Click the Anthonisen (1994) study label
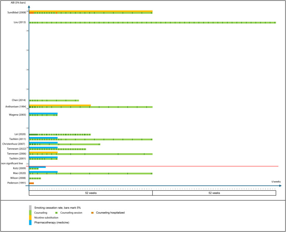This screenshot has width=286, height=232. click(x=15, y=107)
